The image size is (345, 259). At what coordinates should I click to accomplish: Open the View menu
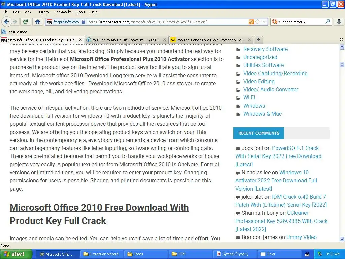[x=28, y=12]
